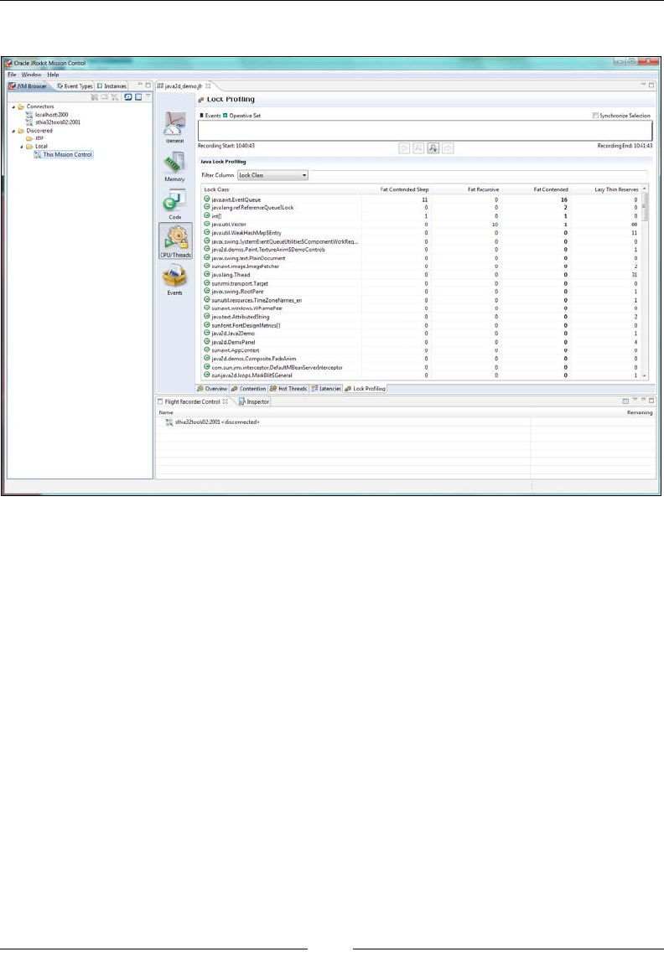Image resolution: width=664 pixels, height=957 pixels.
Task: Switch to the Inspector tab
Action: click(254, 401)
